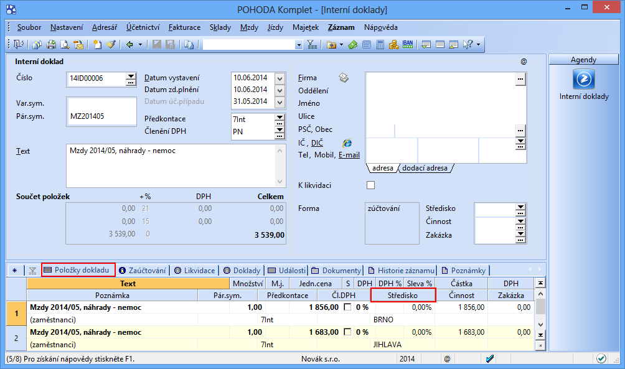Expand the toolbar combo box dropdown arrow
The height and width of the screenshot is (369, 625).
[299, 45]
